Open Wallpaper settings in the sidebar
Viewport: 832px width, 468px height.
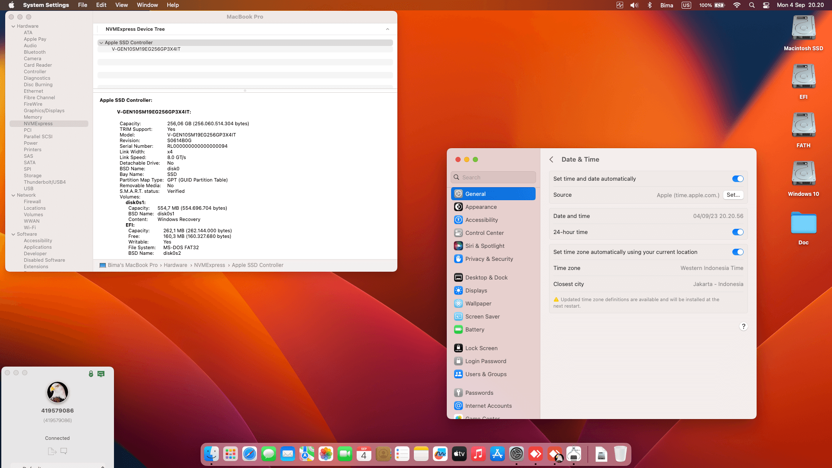click(x=478, y=303)
